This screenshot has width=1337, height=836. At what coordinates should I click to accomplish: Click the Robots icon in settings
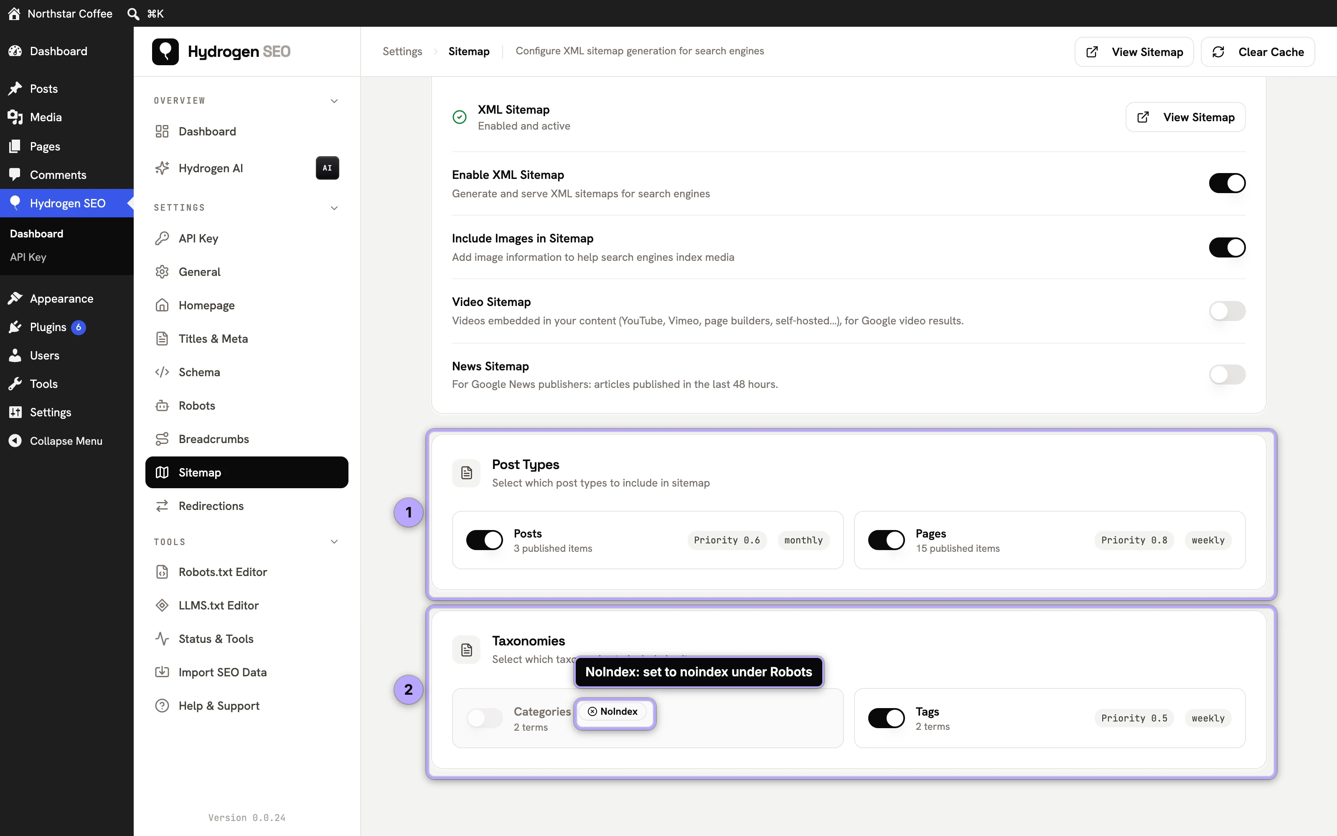tap(162, 406)
